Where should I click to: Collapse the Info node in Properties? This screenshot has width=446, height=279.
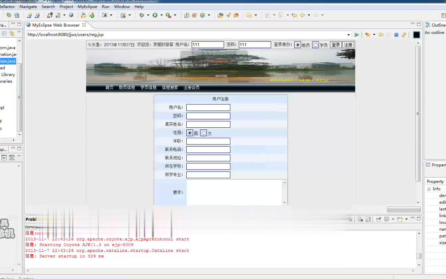[429, 189]
